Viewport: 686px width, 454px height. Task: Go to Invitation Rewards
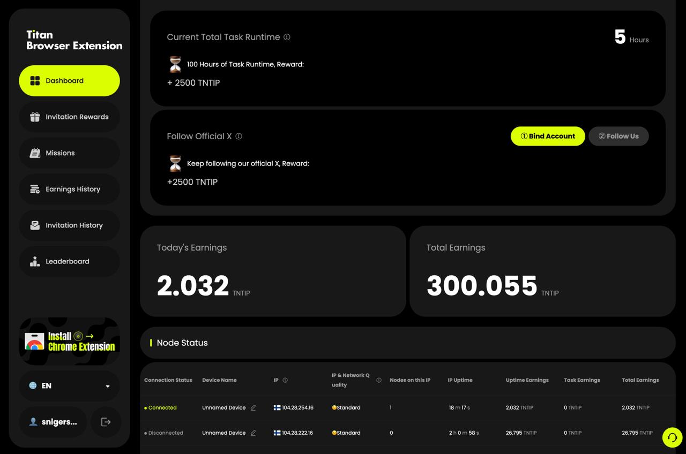(69, 117)
